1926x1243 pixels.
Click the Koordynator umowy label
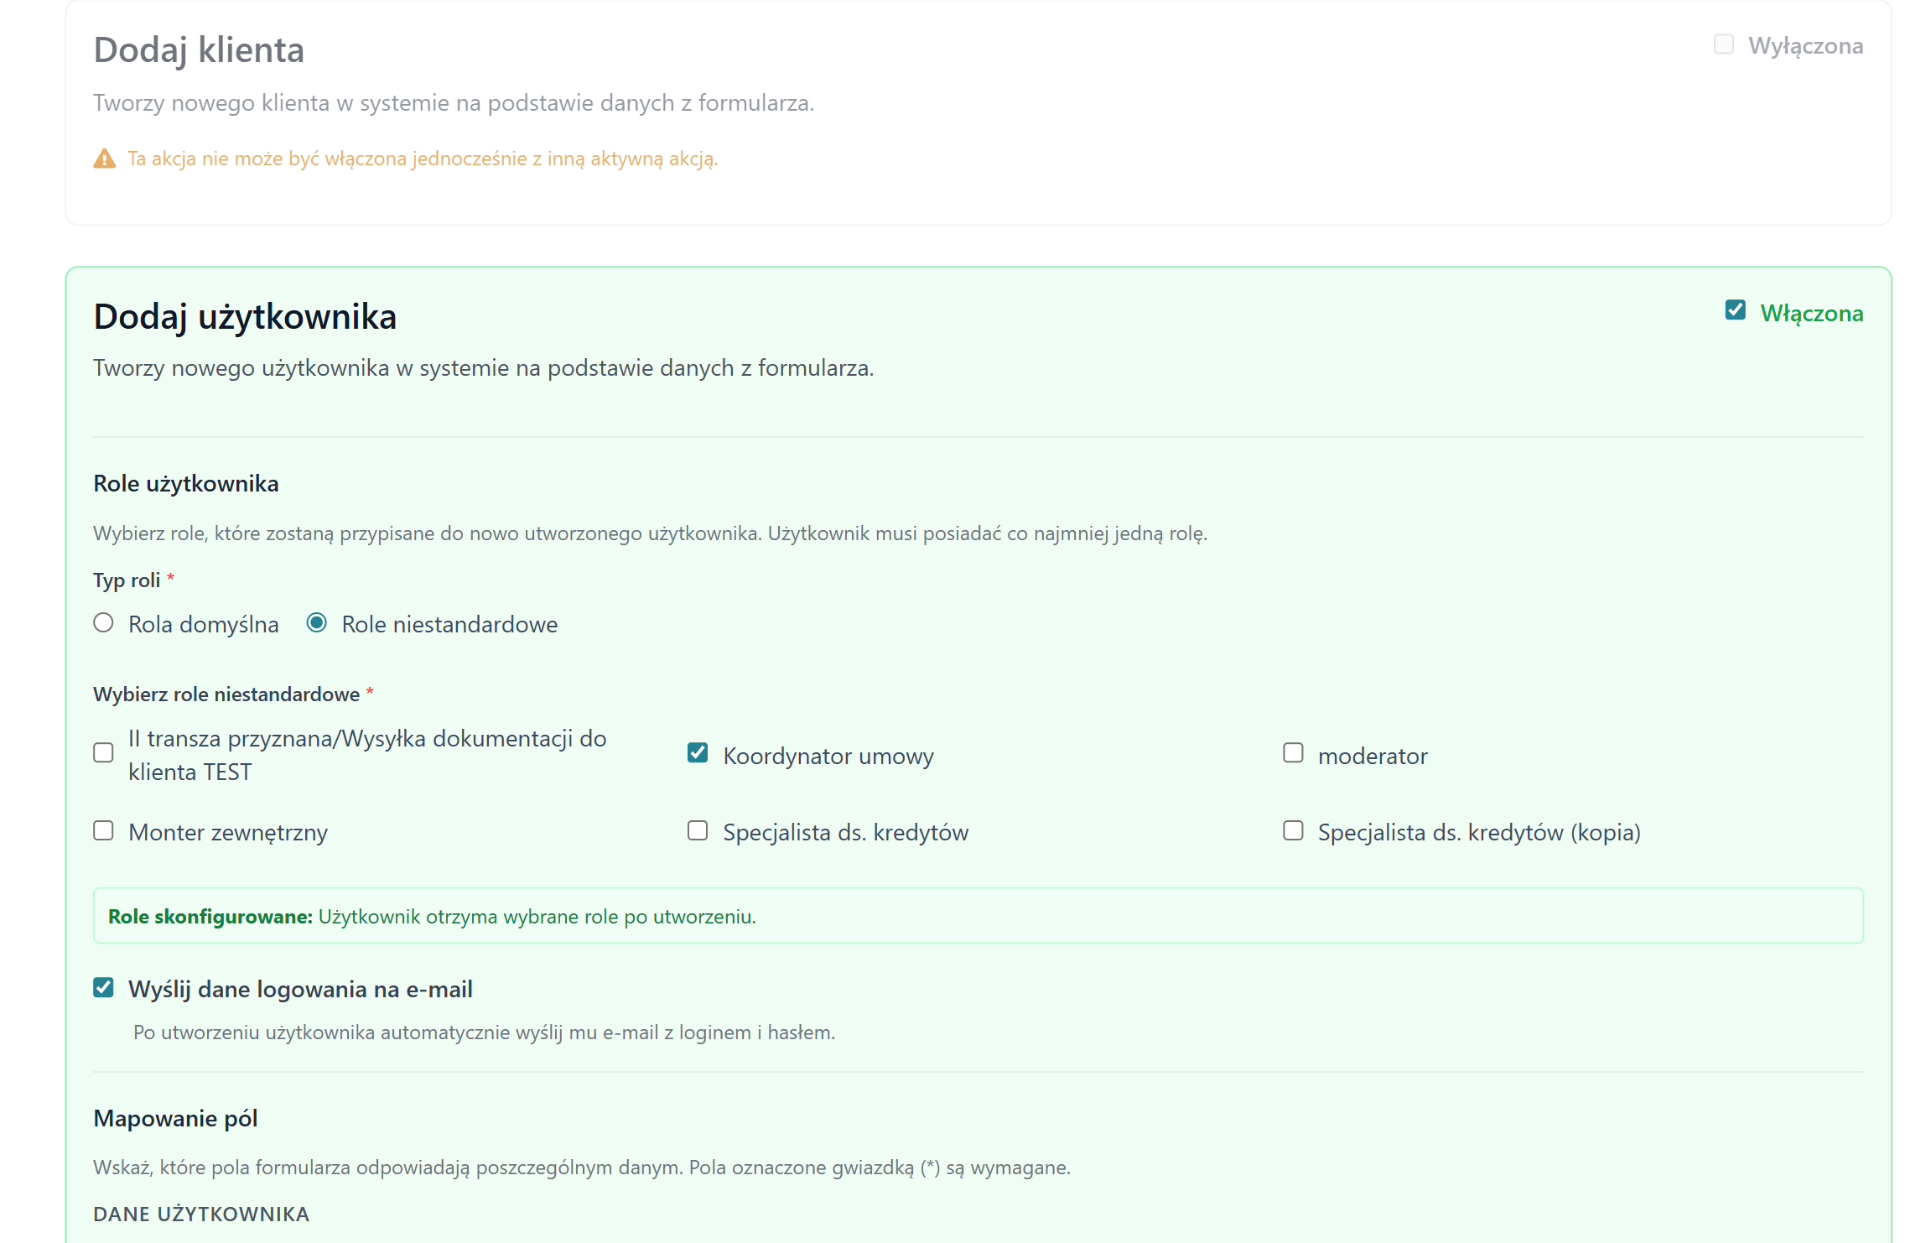(x=828, y=757)
